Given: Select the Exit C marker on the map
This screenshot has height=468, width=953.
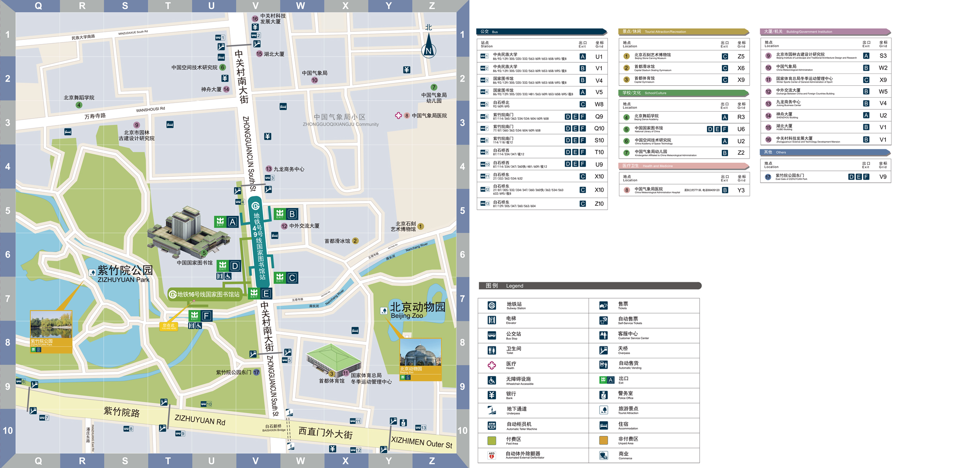Looking at the screenshot, I should pos(286,278).
